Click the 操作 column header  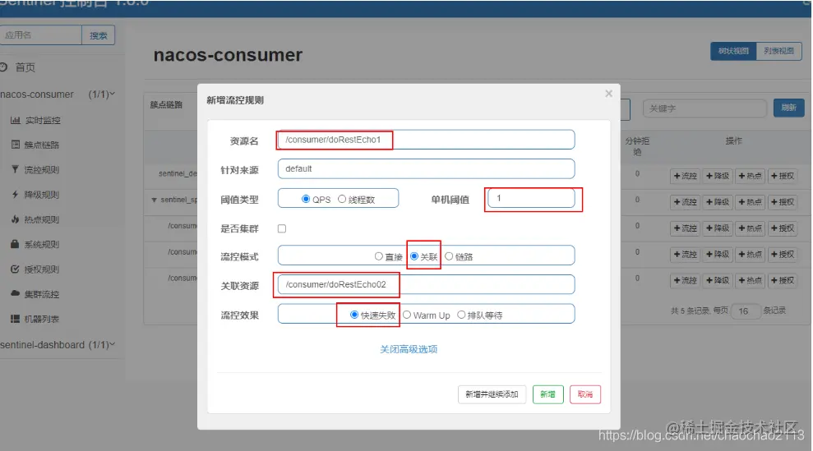(733, 141)
